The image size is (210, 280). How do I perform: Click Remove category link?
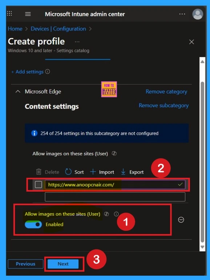coord(166,92)
